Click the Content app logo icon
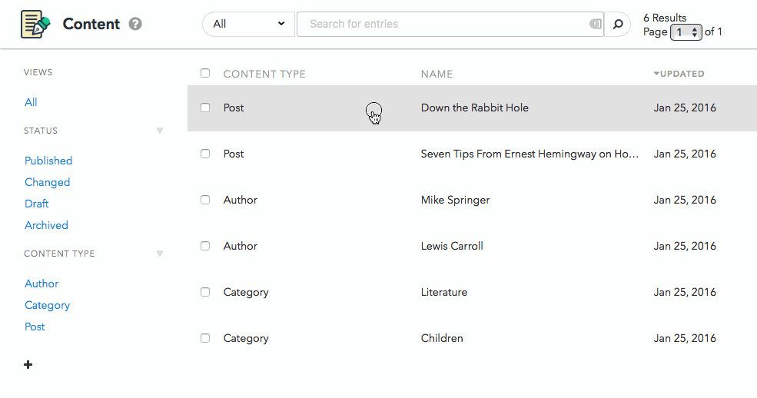Screen dimensions: 757x398 coord(35,24)
